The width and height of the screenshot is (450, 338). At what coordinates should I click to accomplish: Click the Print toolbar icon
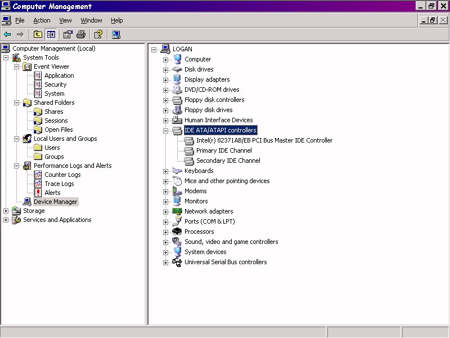tap(81, 34)
